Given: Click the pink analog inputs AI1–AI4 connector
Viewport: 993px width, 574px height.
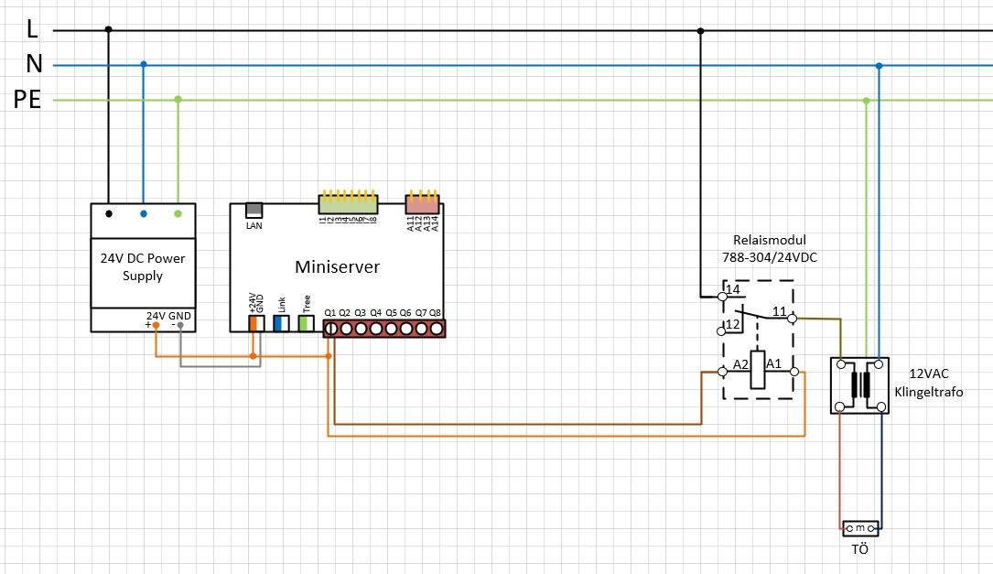Looking at the screenshot, I should (x=423, y=205).
